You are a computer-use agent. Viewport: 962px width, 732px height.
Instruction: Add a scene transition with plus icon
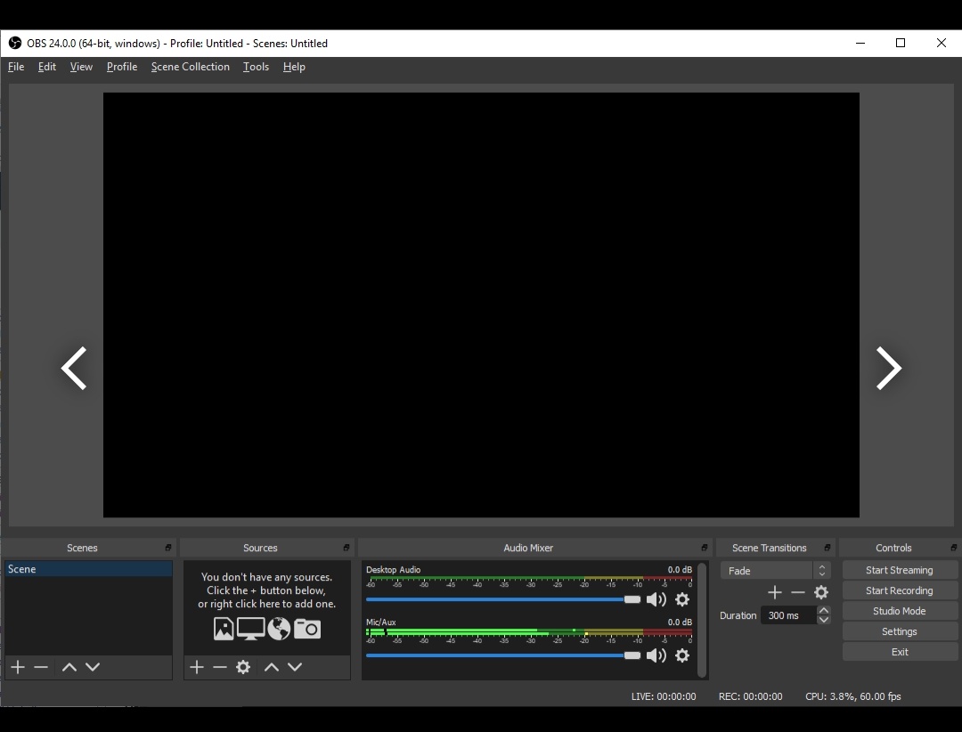(x=775, y=592)
